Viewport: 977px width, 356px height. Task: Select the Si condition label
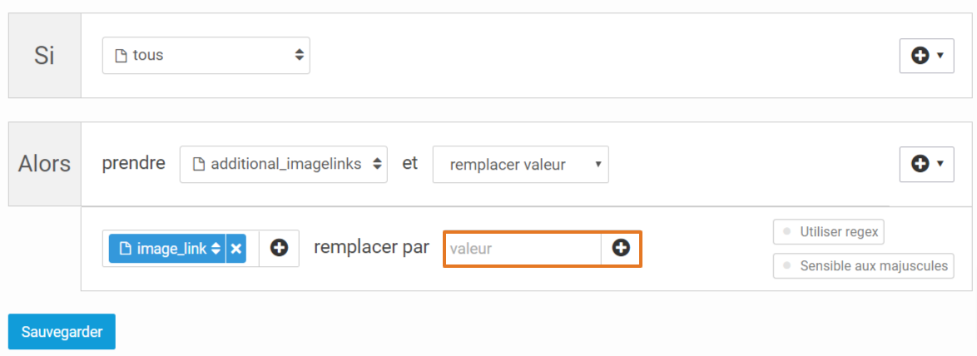click(x=44, y=56)
